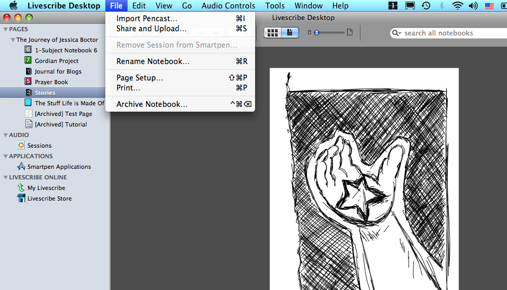Open the Livescribe Store icon
This screenshot has width=507, height=290.
[21, 198]
